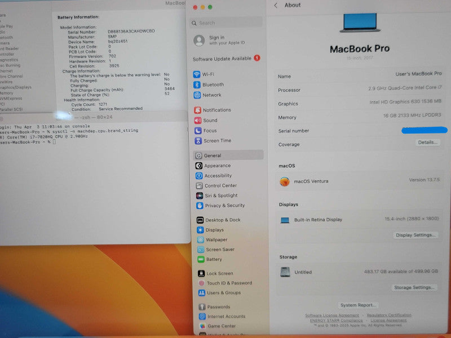Select Memory in System Report sidebar
451x338 pixels.
6,93
